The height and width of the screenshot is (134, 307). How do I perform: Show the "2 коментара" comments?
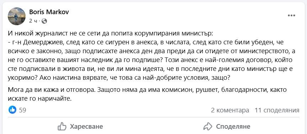coord(230,110)
